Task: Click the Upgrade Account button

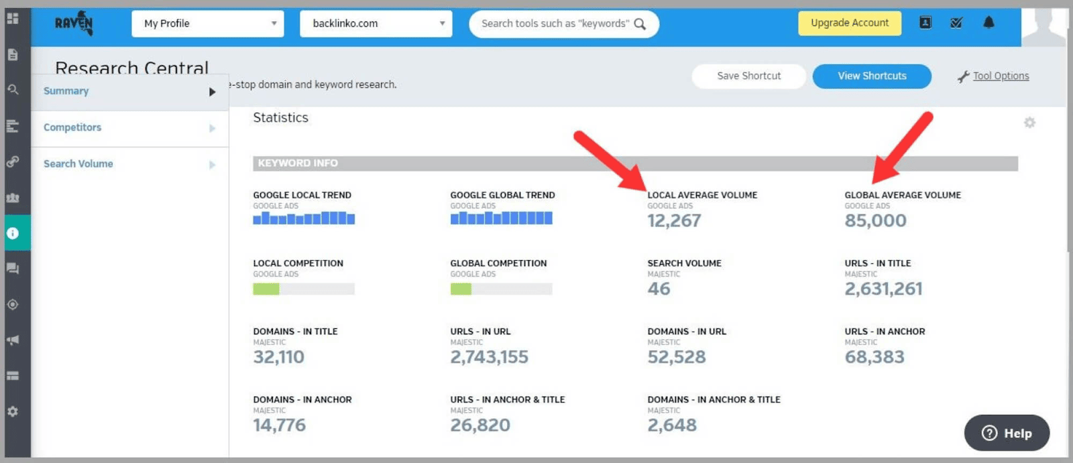Action: 850,23
